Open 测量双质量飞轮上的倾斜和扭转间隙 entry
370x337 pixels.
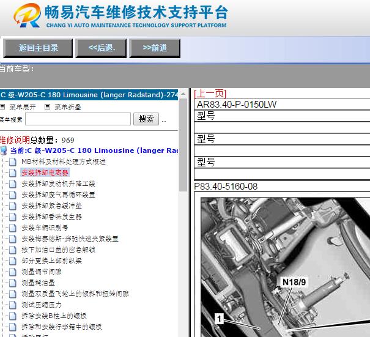click(75, 294)
